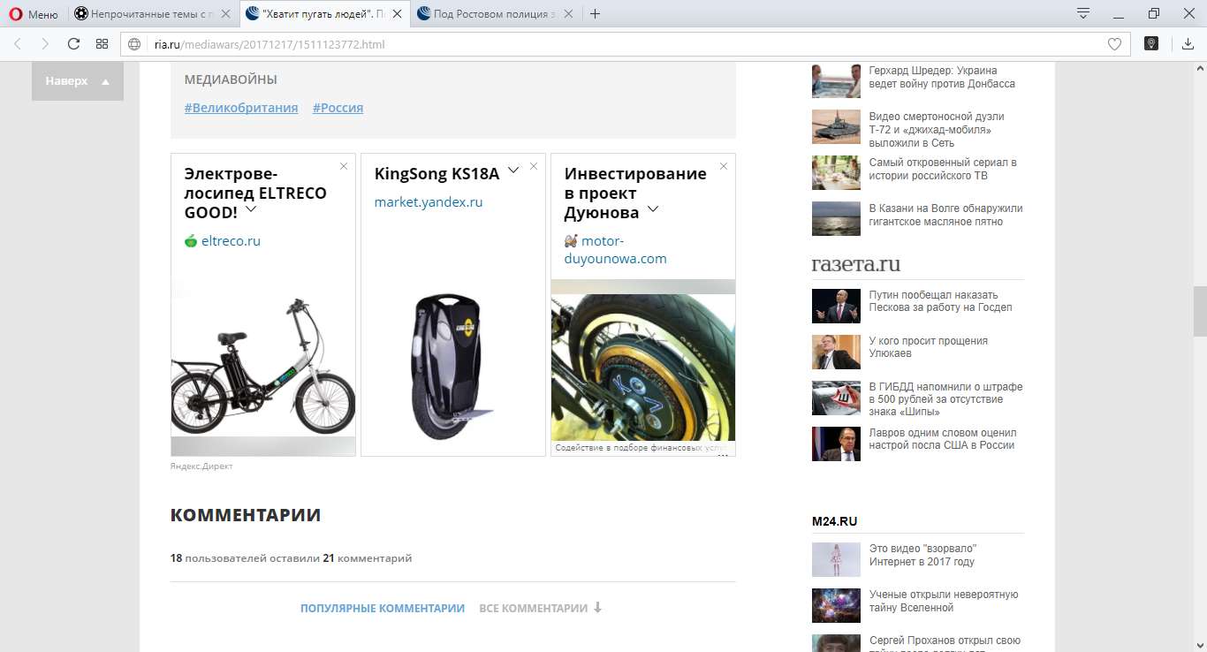This screenshot has width=1207, height=652.
Task: Close the KingSong KS18A ad
Action: pos(534,166)
